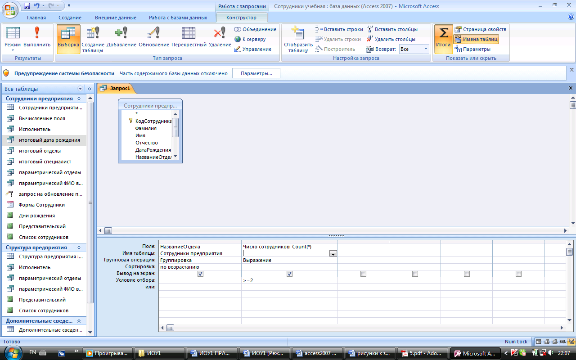Select the Конструктор ribbon tab
The image size is (576, 360).
click(x=242, y=18)
